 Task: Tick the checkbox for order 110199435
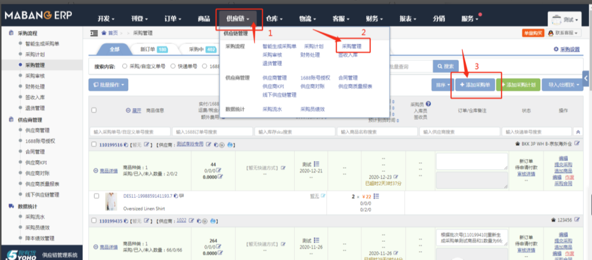coord(94,221)
